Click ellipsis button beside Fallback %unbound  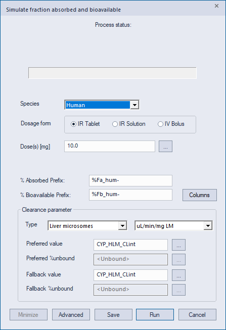178,290
